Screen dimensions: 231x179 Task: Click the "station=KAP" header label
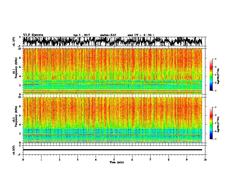[x=108, y=35]
